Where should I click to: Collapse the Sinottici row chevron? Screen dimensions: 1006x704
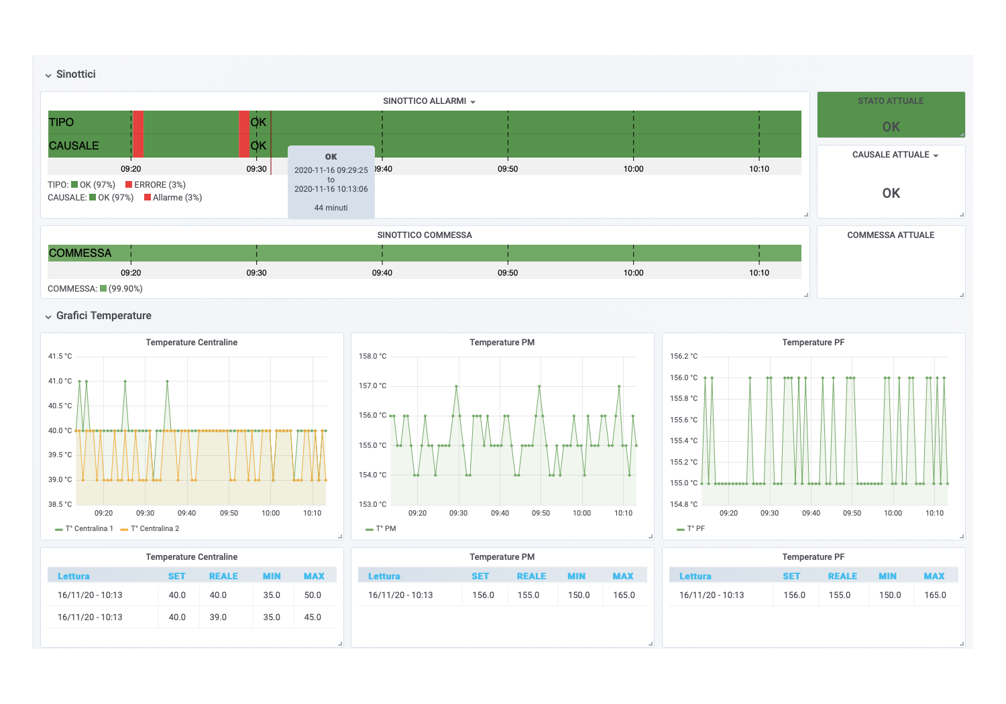coord(48,75)
